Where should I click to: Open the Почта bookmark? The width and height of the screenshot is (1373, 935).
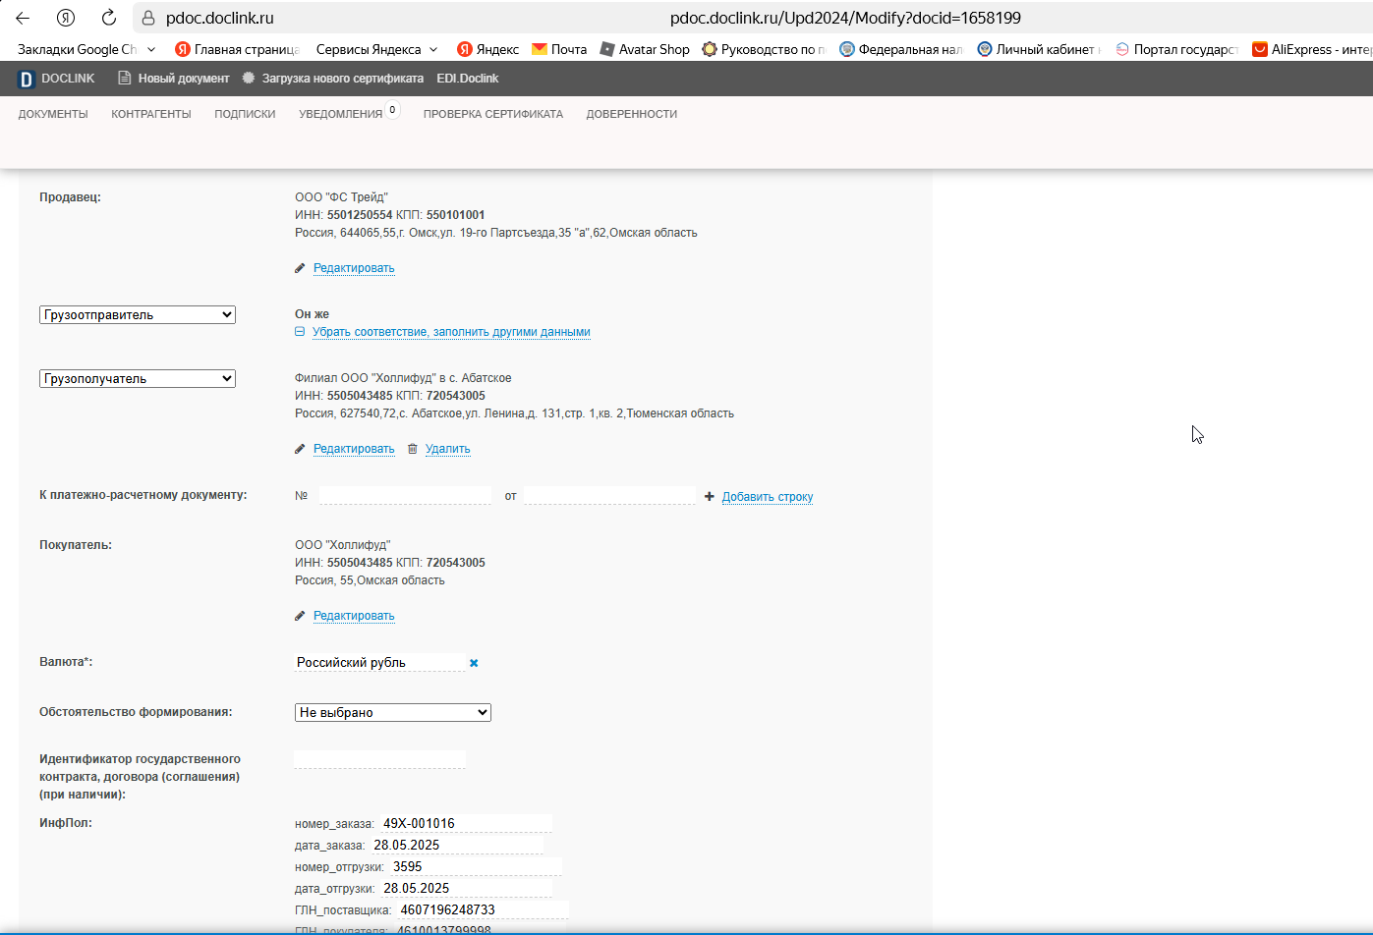(559, 49)
